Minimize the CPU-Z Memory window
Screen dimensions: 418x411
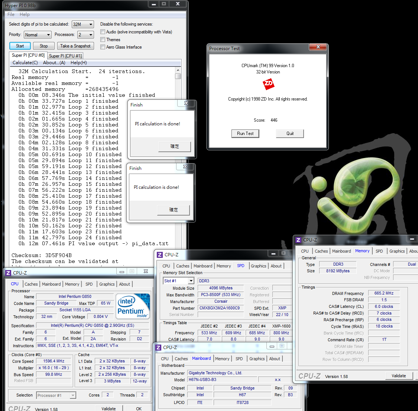pos(412,239)
